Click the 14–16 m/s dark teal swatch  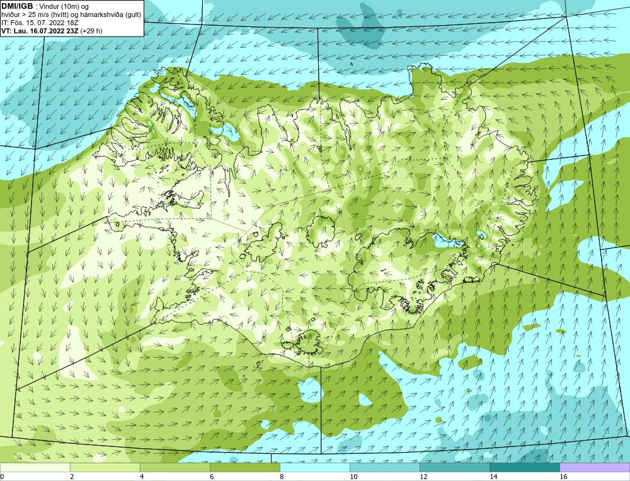(525, 467)
